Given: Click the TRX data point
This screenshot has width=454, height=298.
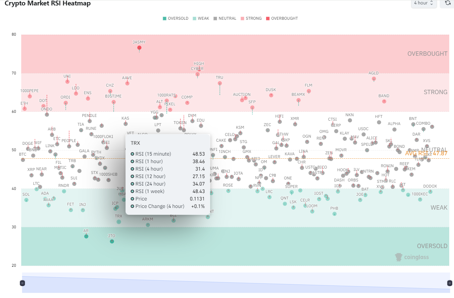Looking at the screenshot, I should tap(119, 222).
